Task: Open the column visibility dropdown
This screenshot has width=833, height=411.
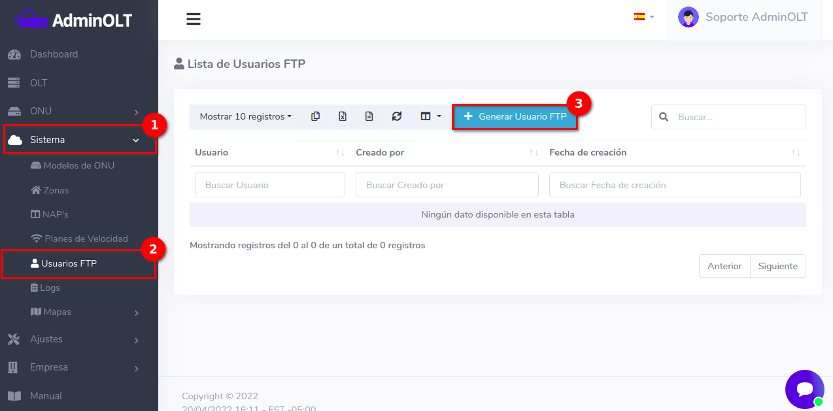Action: [x=430, y=116]
